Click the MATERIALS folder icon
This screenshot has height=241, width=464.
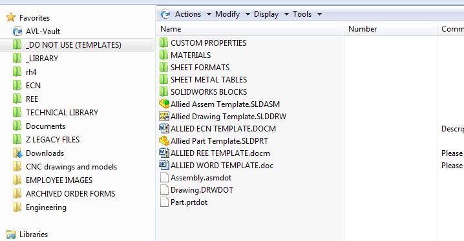coord(163,55)
